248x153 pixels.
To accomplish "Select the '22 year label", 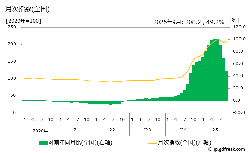I will (x=112, y=130).
